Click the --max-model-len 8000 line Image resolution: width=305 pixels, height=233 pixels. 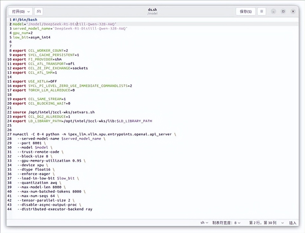(41, 187)
